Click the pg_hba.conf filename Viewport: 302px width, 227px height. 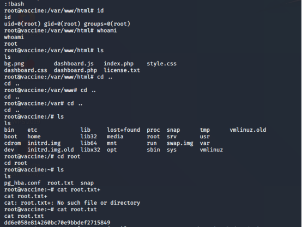[22, 183]
